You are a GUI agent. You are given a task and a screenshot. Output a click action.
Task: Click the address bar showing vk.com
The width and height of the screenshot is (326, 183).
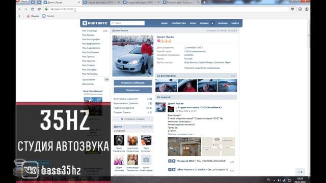point(167,9)
